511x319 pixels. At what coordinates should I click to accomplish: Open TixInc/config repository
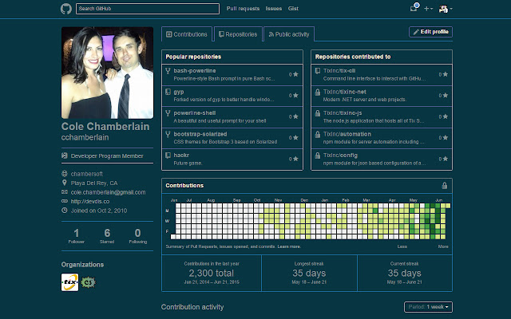(x=340, y=156)
